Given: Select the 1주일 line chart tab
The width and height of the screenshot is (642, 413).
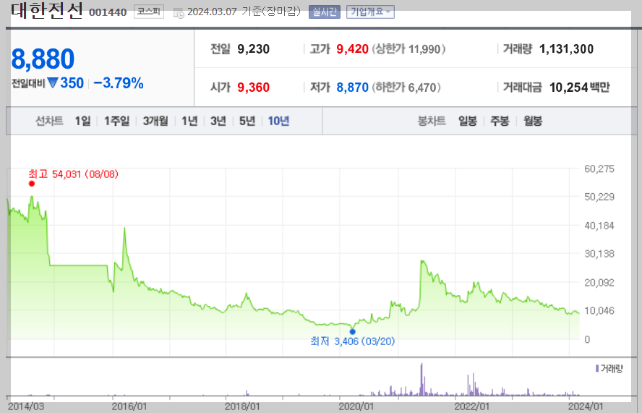Looking at the screenshot, I should click(x=116, y=121).
